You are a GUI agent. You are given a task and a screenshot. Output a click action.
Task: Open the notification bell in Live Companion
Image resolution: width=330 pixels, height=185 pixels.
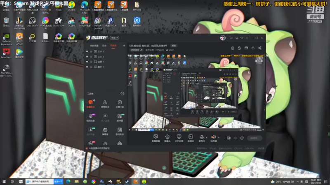tap(253, 48)
